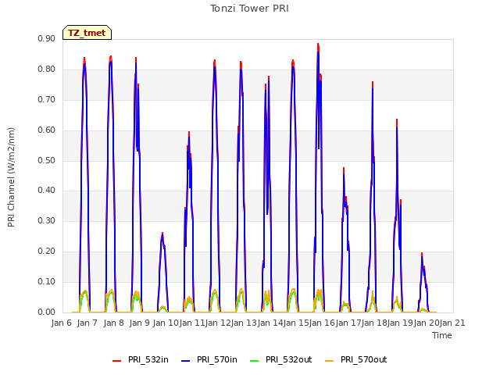The width and height of the screenshot is (500, 375).
Task: Click the 0.80 y-axis tick label
Action: click(x=47, y=70)
